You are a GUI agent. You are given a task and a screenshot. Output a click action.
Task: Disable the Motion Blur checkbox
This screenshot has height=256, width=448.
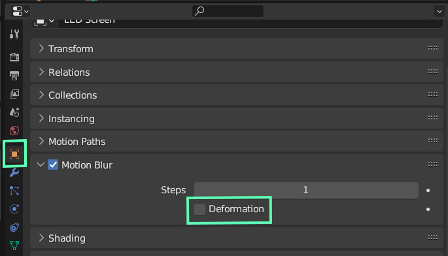53,165
